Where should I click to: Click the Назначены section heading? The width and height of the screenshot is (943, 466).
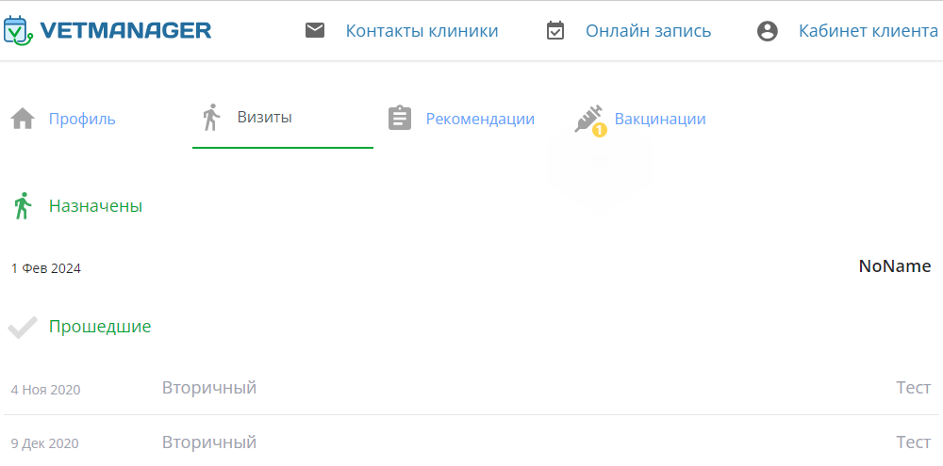(x=95, y=206)
